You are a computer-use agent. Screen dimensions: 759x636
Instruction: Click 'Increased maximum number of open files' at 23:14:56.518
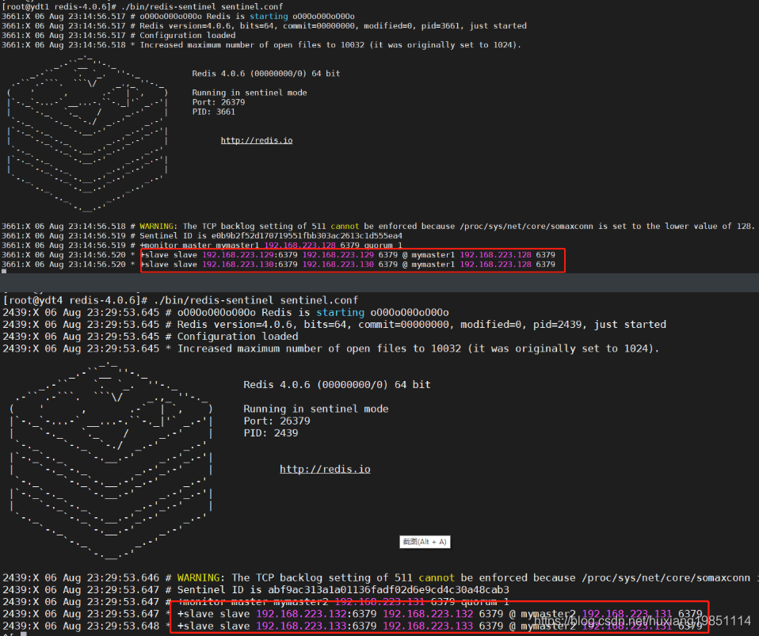(261, 45)
